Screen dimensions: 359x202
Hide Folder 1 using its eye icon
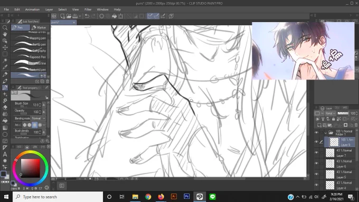pyautogui.click(x=316, y=133)
